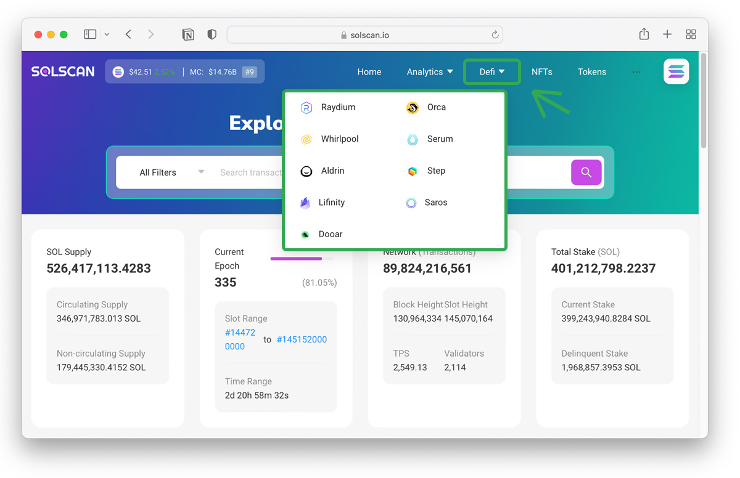Click the #9 market rank badge

pyautogui.click(x=249, y=72)
